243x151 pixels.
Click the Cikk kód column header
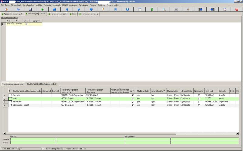(211, 90)
